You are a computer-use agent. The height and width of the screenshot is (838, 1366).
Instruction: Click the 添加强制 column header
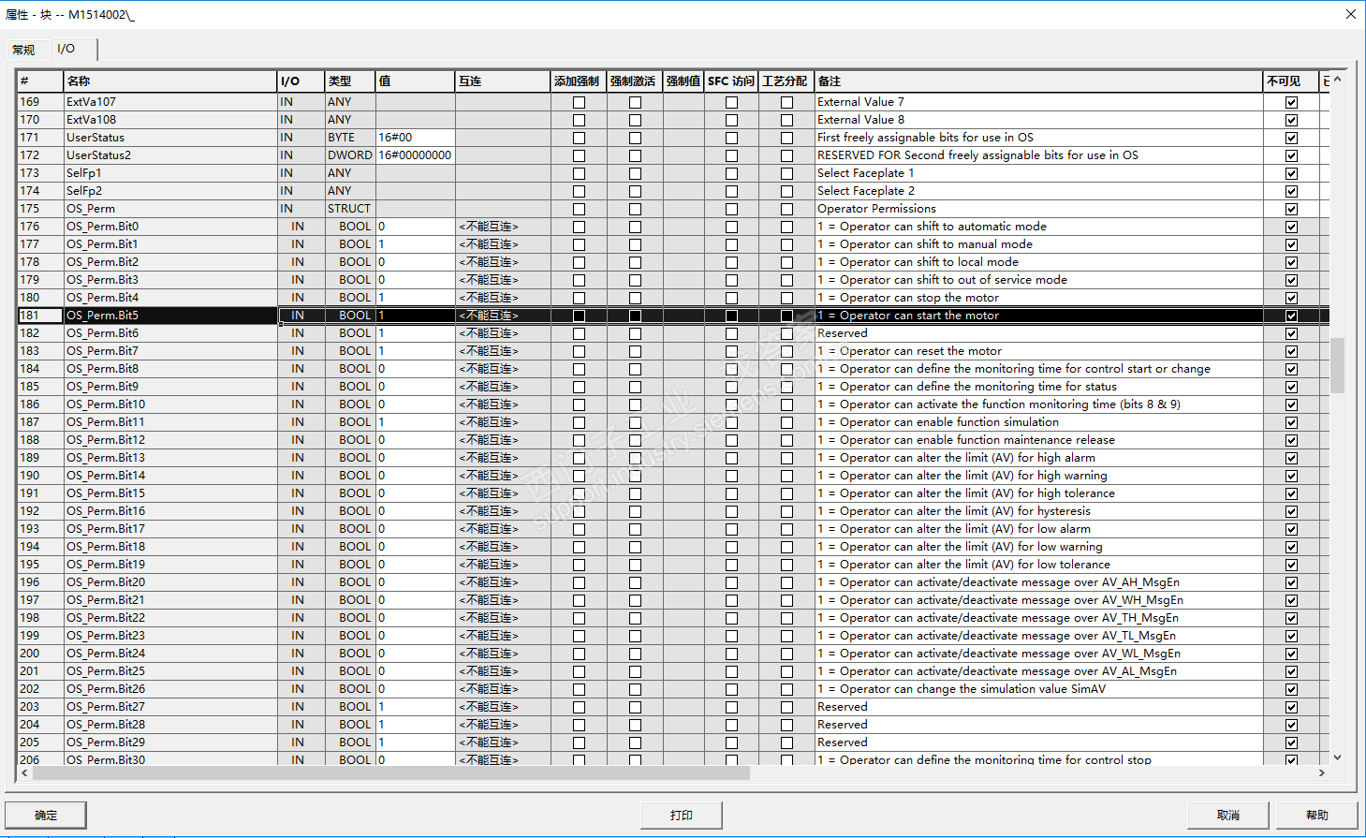tap(579, 81)
